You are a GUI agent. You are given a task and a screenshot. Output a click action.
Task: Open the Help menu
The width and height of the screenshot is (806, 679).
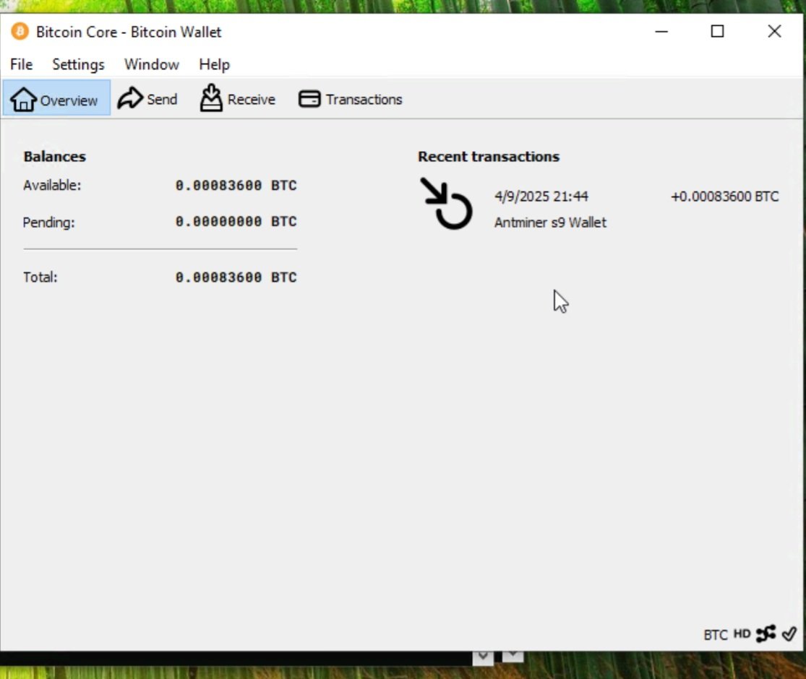coord(214,64)
